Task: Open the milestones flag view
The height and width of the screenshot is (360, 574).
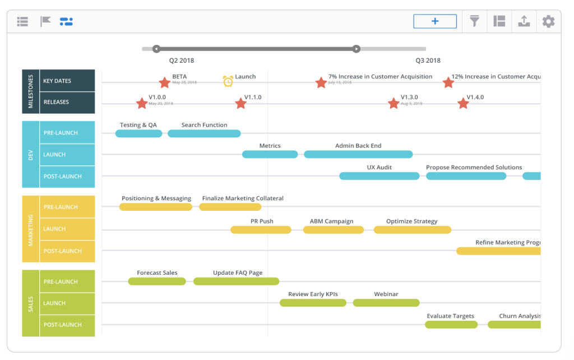Action: (x=45, y=21)
